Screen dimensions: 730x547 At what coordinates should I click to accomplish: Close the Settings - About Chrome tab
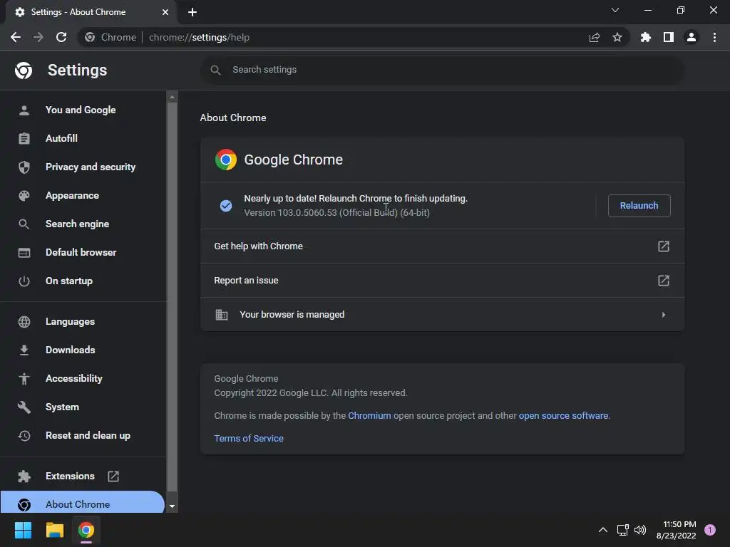click(165, 12)
